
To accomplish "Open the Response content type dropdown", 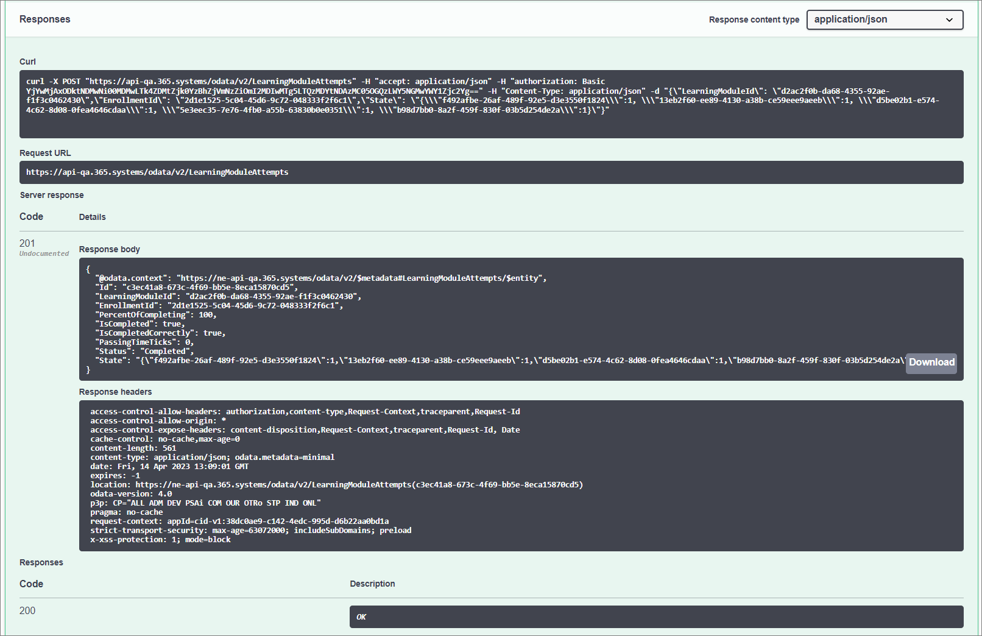I will pos(884,19).
